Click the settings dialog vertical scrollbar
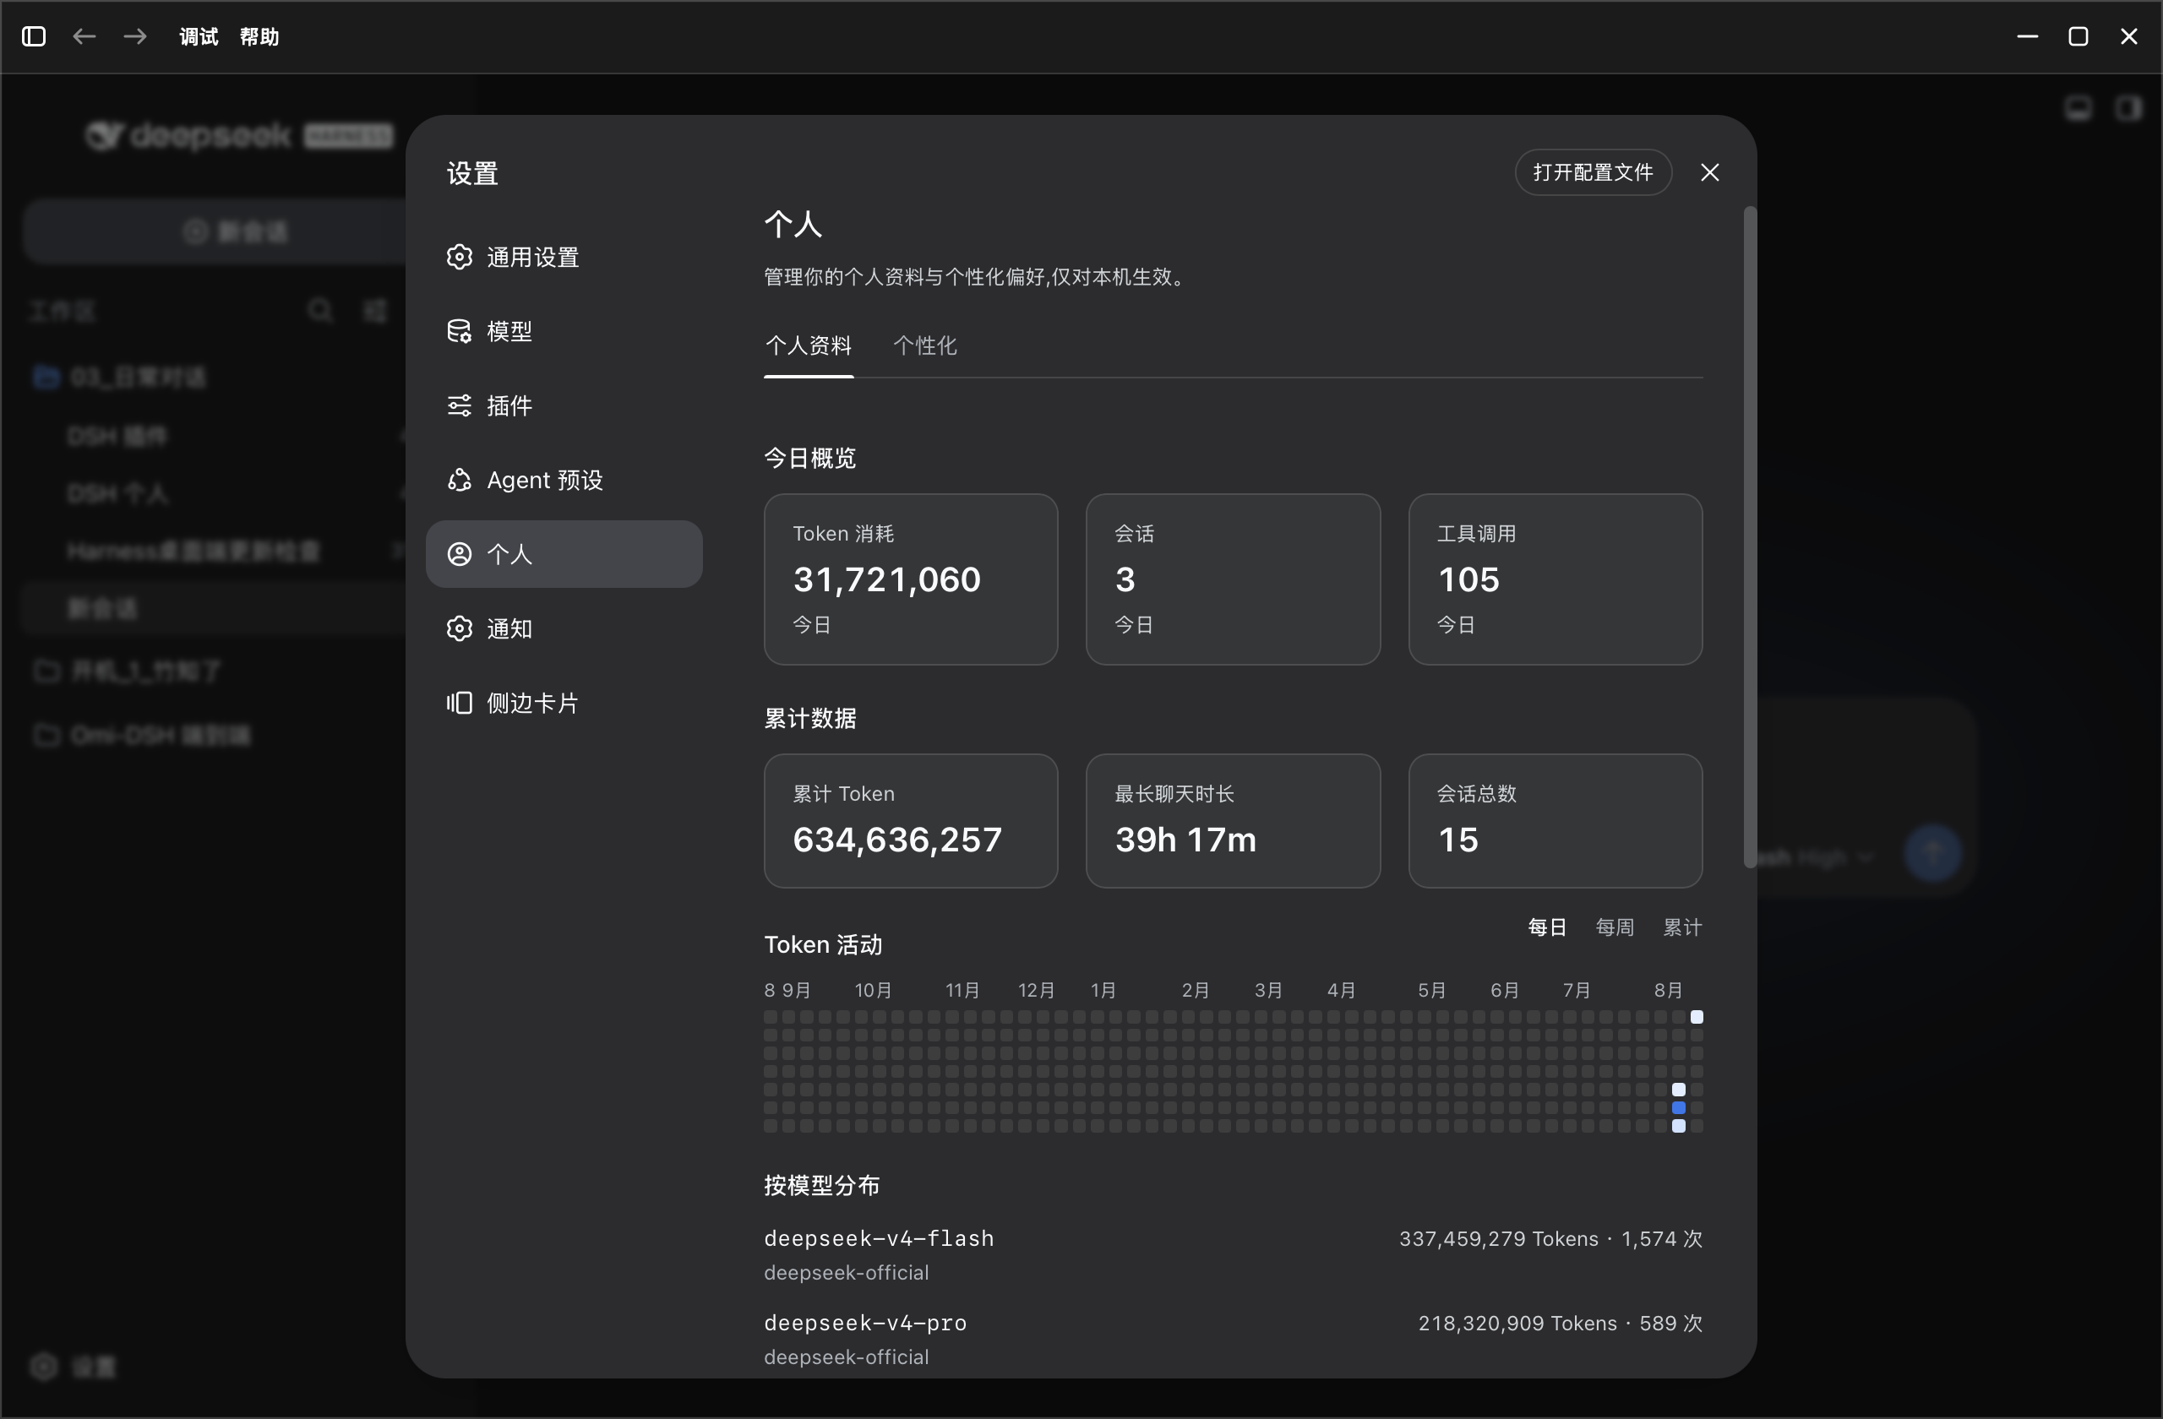Viewport: 2163px width, 1419px height. (1750, 538)
